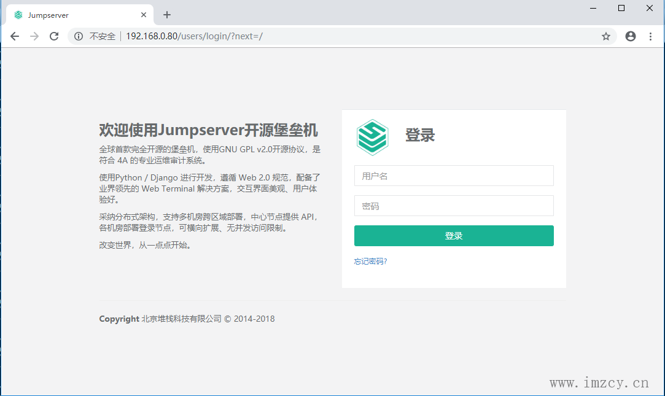The height and width of the screenshot is (396, 665).
Task: Open Chrome's profile account icon
Action: click(x=630, y=36)
